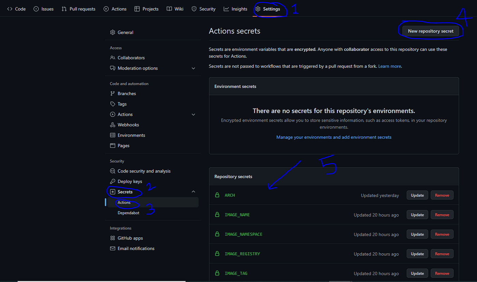Update the IMAGE_NAMESPACE secret
Viewport: 477px width, 282px height.
tap(417, 234)
